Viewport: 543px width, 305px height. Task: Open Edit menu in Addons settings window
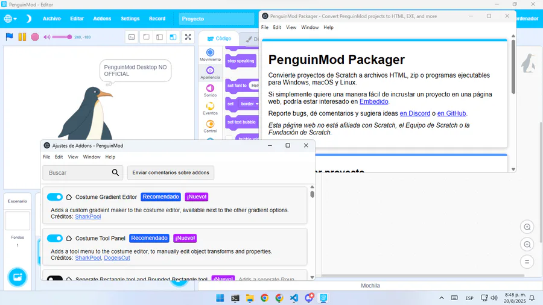59,157
